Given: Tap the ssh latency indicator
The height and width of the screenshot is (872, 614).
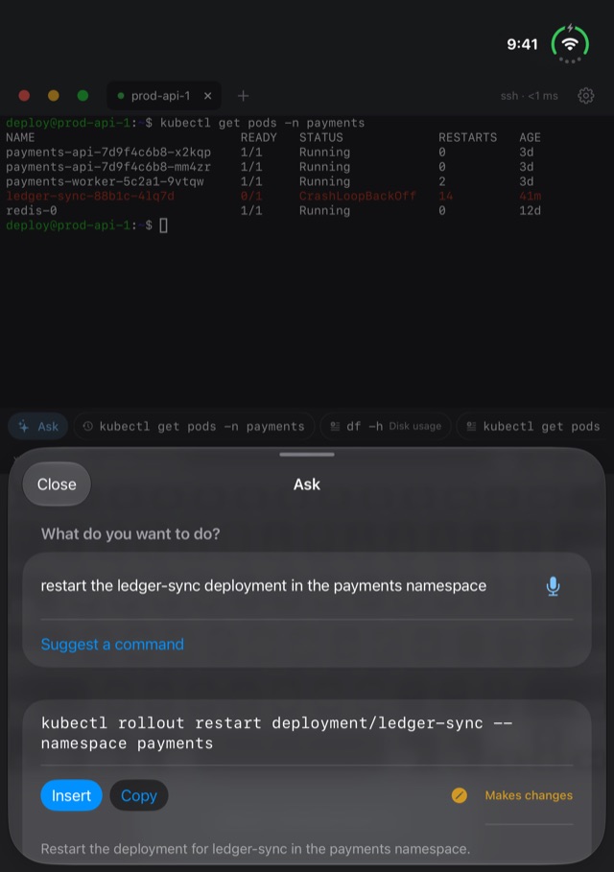Looking at the screenshot, I should [x=529, y=96].
